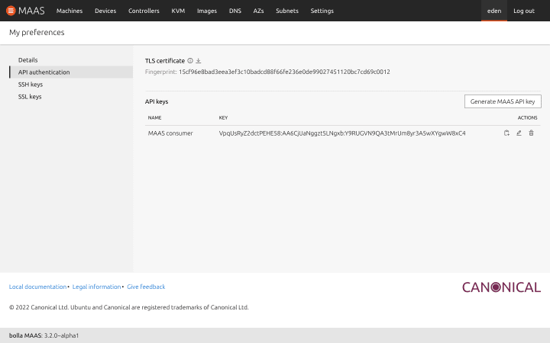Click the API keys section heading
The height and width of the screenshot is (343, 550).
point(157,101)
